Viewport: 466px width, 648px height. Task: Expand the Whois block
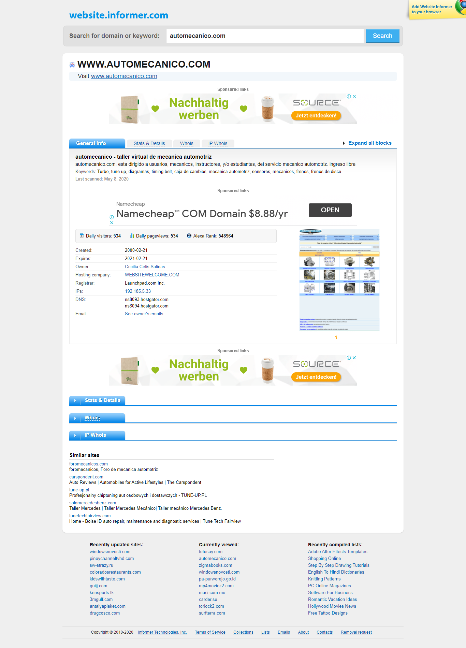[x=97, y=418]
